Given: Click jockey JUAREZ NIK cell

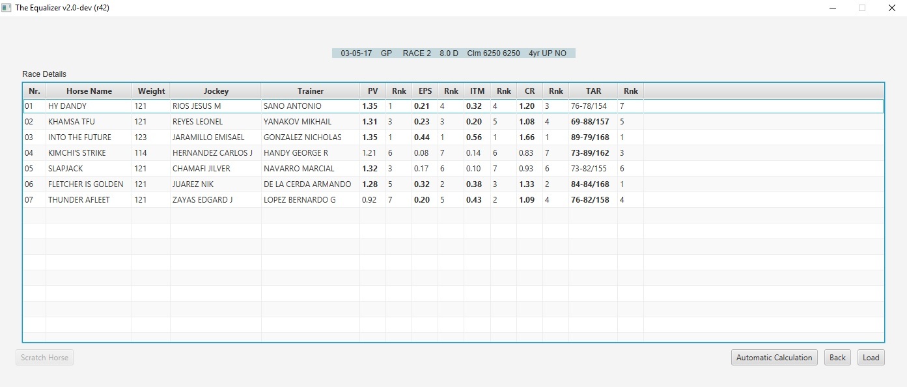Looking at the screenshot, I should coord(216,184).
